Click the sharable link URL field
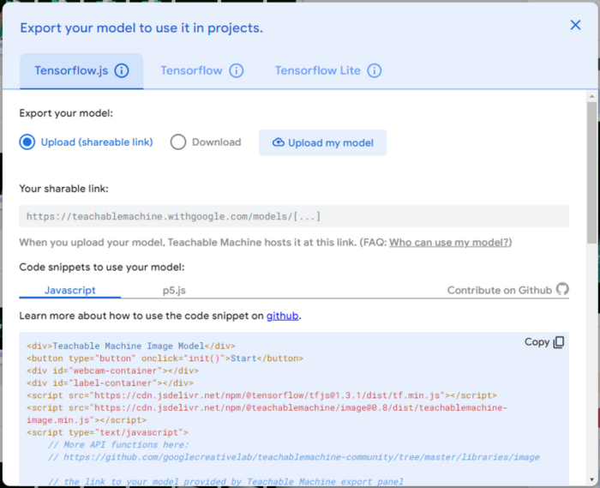 tap(294, 216)
